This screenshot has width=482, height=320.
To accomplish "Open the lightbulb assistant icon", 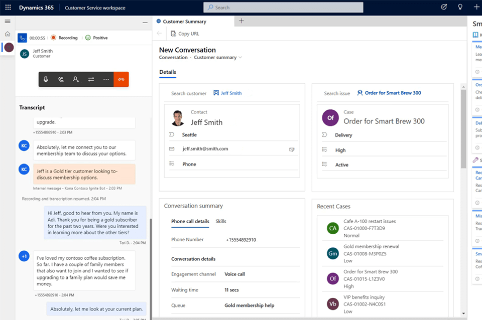I will pyautogui.click(x=459, y=7).
